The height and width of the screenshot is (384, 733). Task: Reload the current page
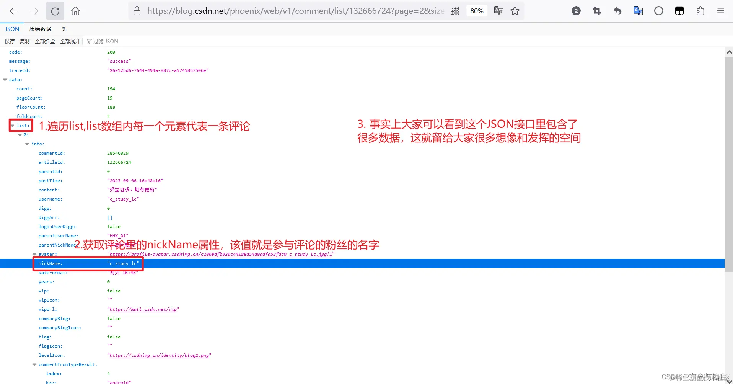55,11
